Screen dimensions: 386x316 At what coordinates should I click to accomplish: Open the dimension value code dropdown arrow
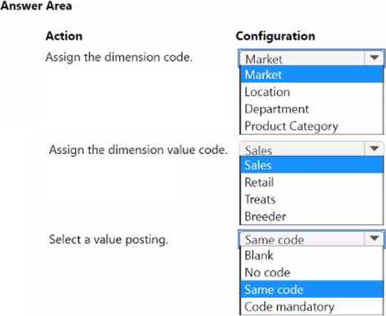coord(373,149)
